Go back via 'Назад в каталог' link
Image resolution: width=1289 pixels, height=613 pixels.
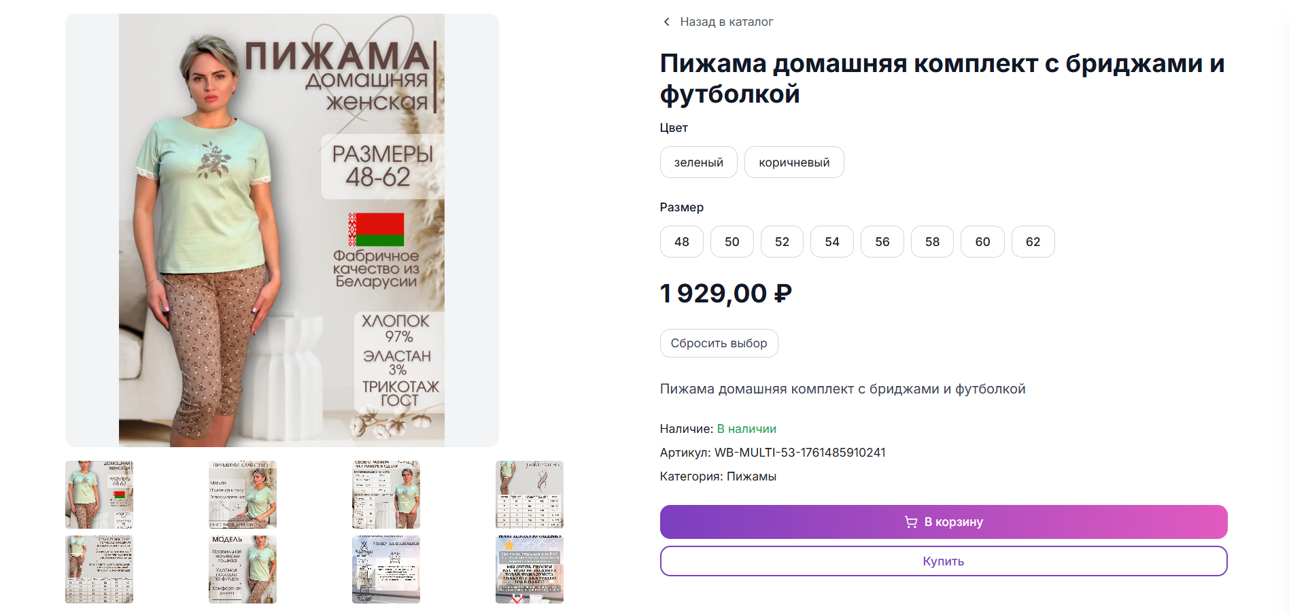click(726, 22)
